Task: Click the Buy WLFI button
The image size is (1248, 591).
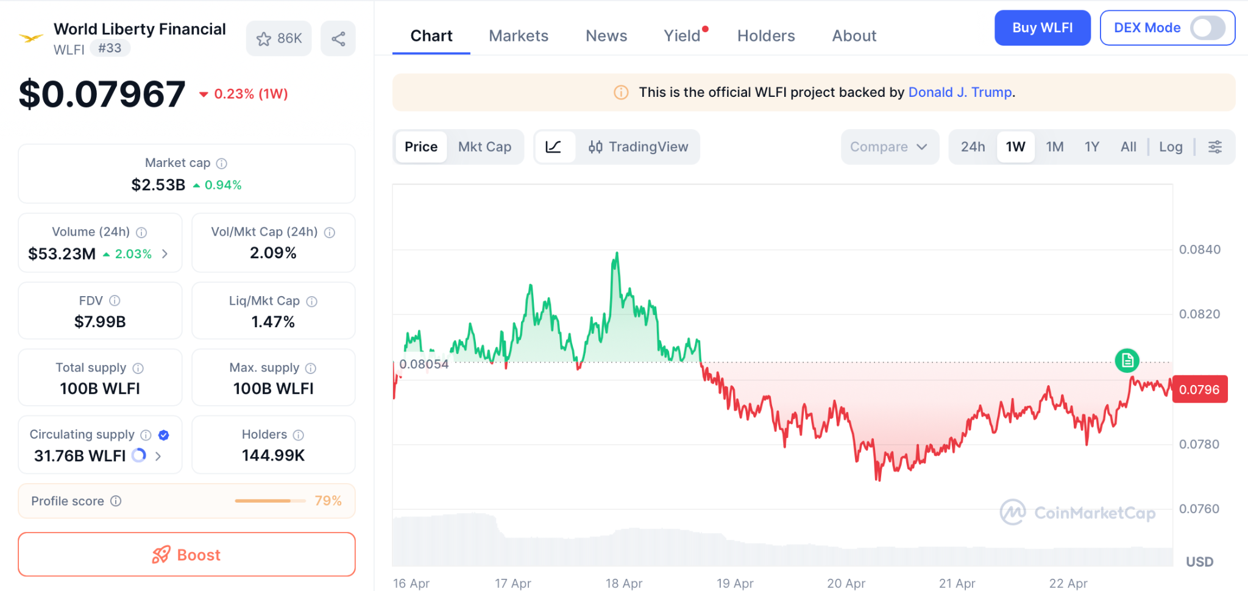Action: click(x=1042, y=28)
